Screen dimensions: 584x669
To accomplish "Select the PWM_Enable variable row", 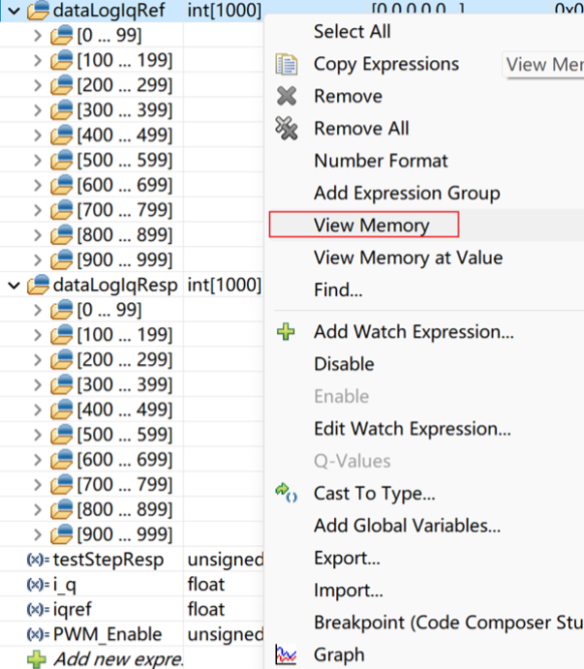I will coord(107,634).
